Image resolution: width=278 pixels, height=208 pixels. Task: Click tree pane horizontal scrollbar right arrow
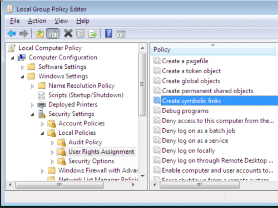[x=133, y=185]
